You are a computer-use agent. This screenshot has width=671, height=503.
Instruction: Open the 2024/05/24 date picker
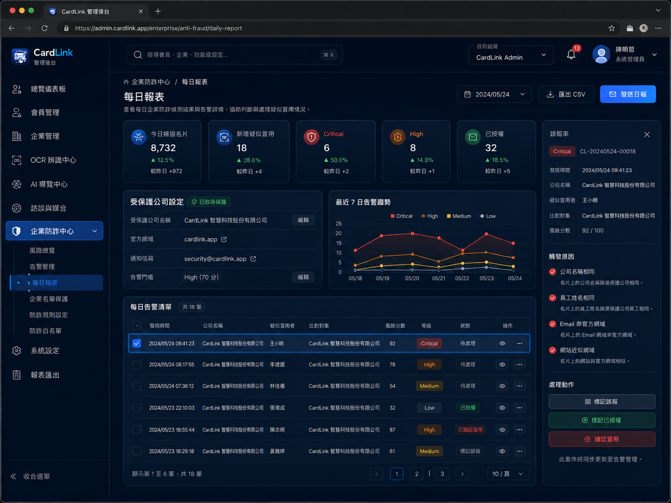tap(494, 94)
